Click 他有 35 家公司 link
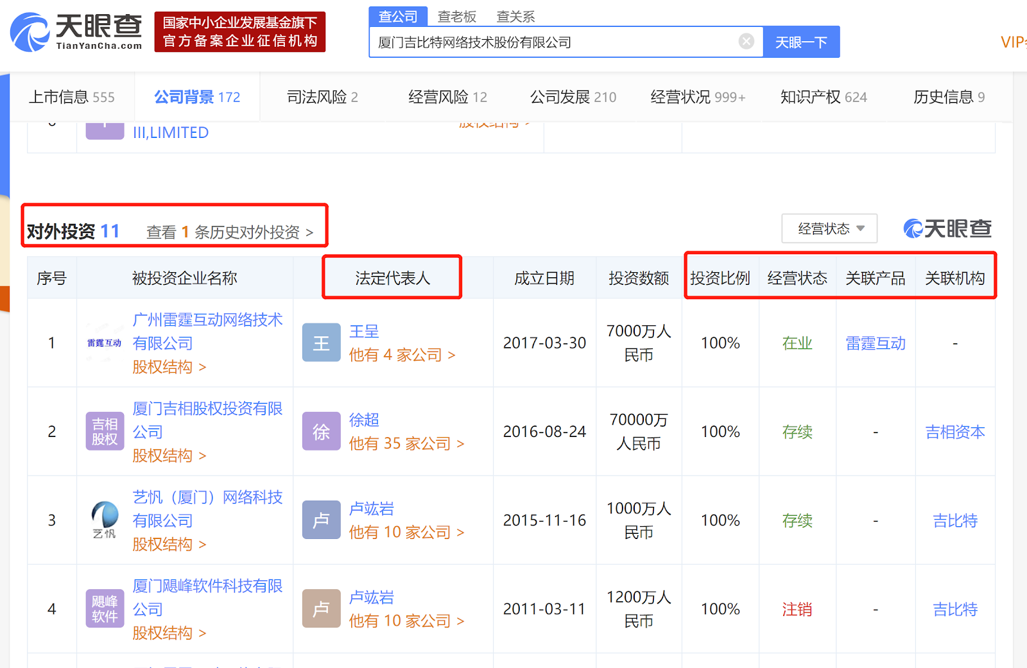Viewport: 1027px width, 668px height. 407,443
